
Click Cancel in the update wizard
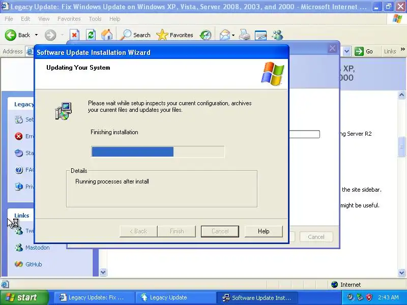point(220,231)
